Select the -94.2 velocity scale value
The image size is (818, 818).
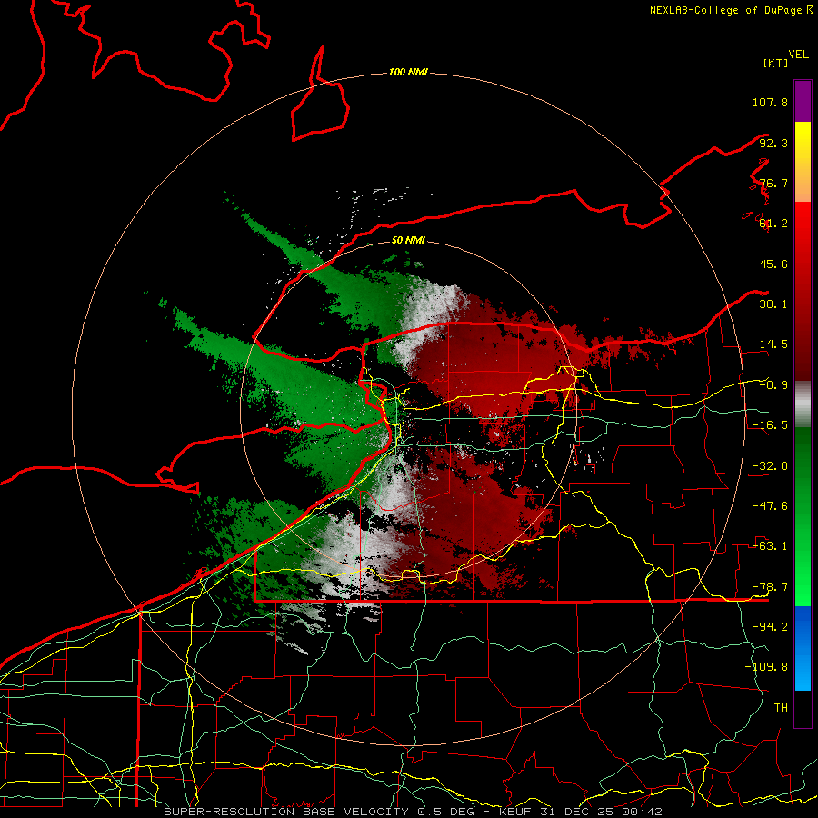click(770, 627)
